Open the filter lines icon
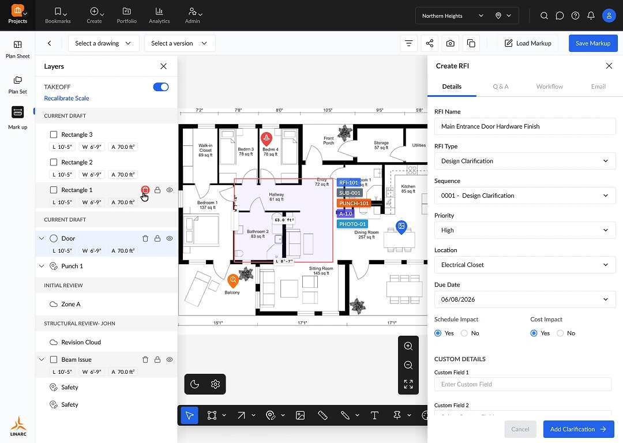This screenshot has height=443, width=623. coord(409,43)
